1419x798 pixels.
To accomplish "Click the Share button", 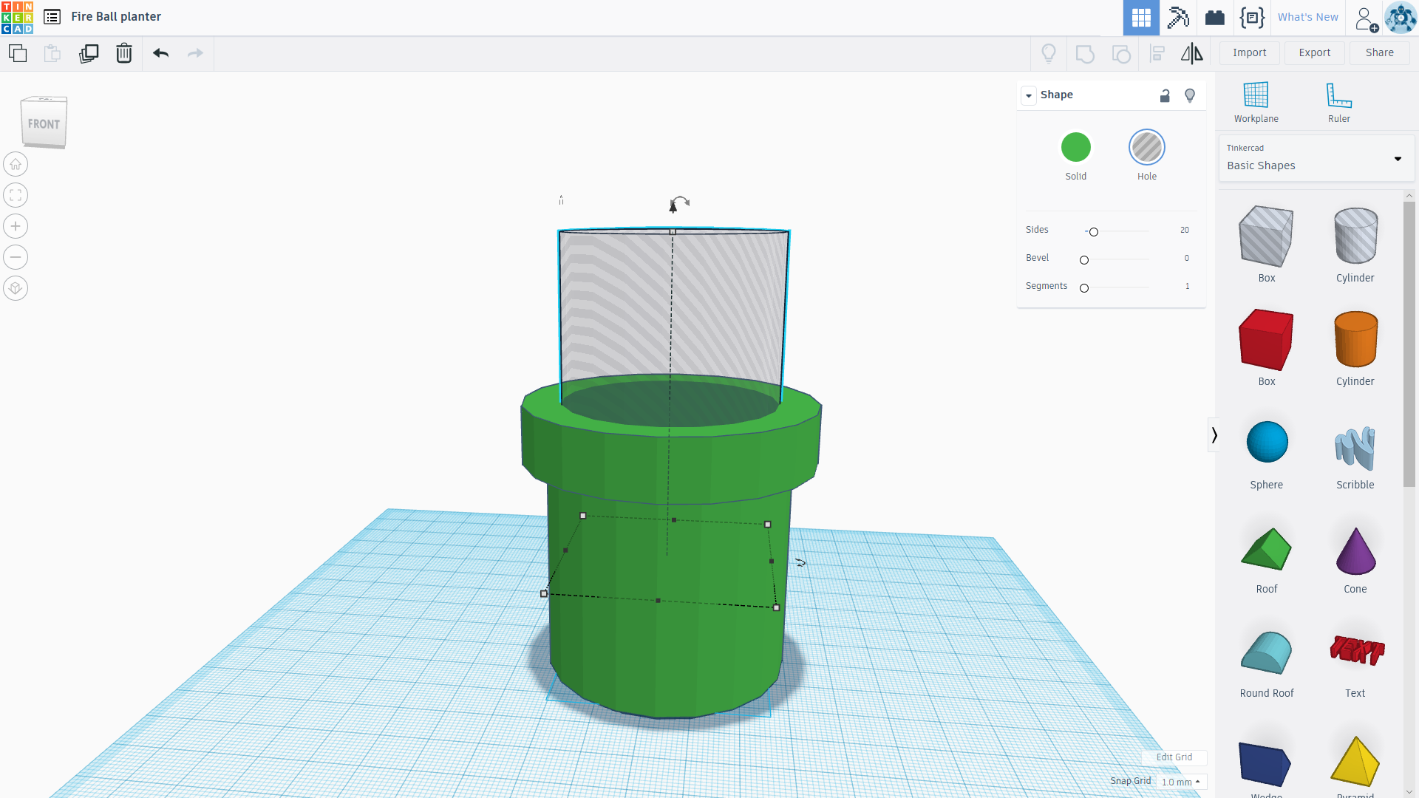I will [1379, 52].
